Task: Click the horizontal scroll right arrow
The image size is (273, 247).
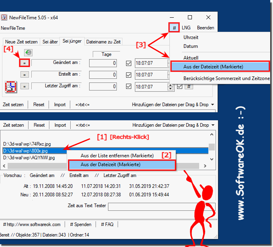Action: [205, 166]
